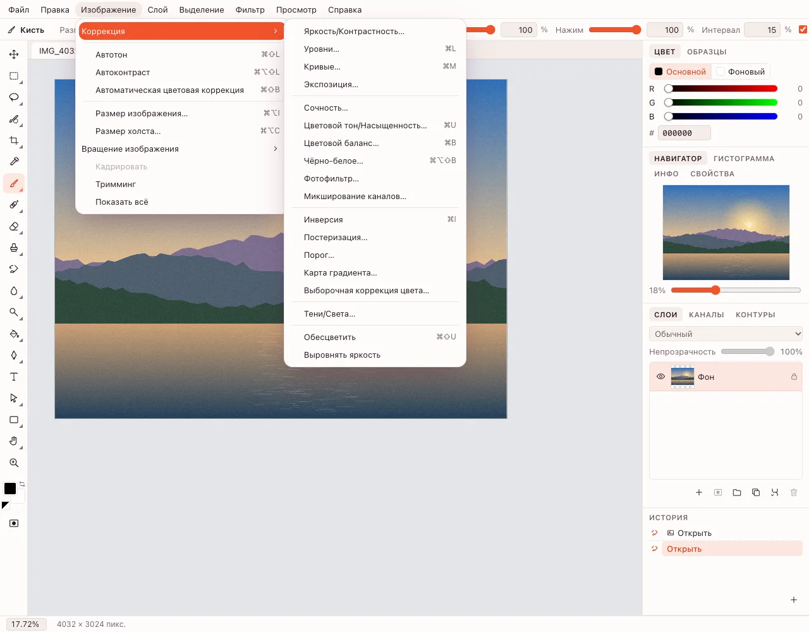Image resolution: width=809 pixels, height=632 pixels.
Task: Toggle the lock on the Фон layer
Action: pyautogui.click(x=794, y=377)
